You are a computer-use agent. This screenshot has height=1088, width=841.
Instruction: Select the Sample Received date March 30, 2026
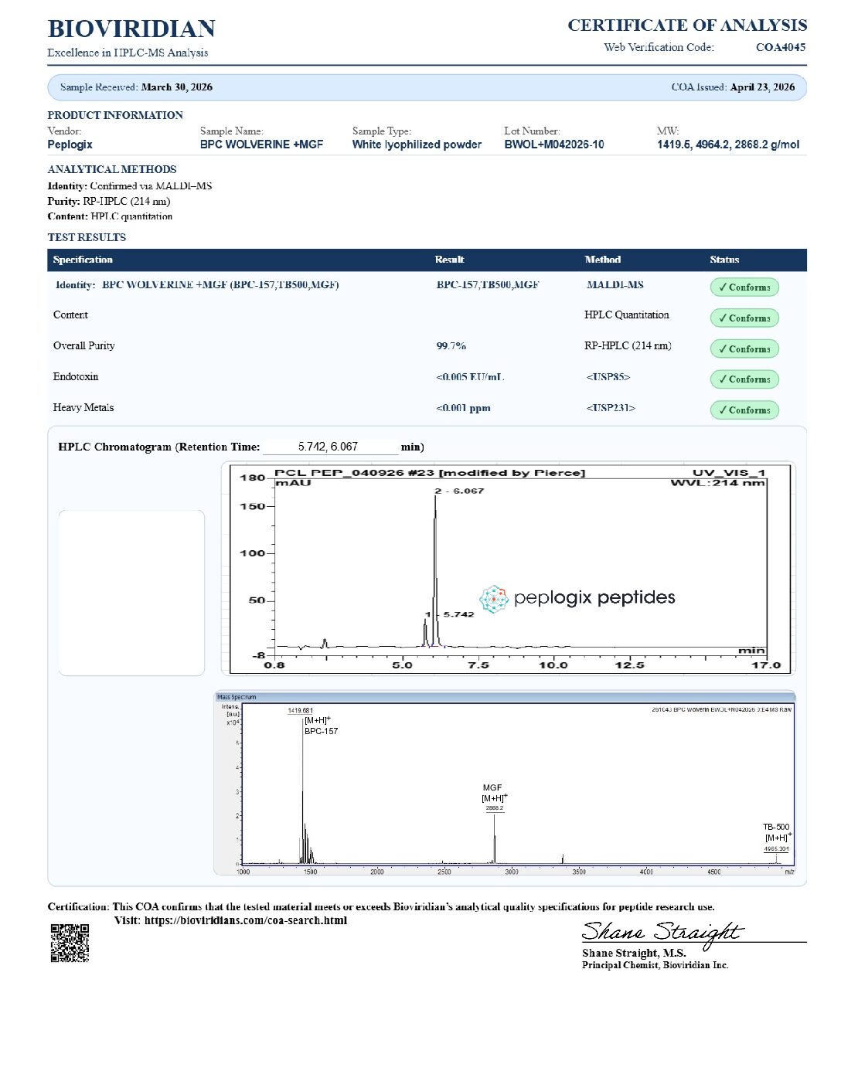pos(177,87)
